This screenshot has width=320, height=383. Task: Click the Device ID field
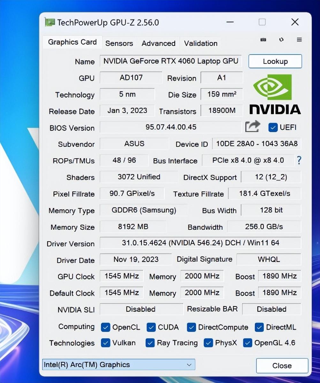[257, 144]
